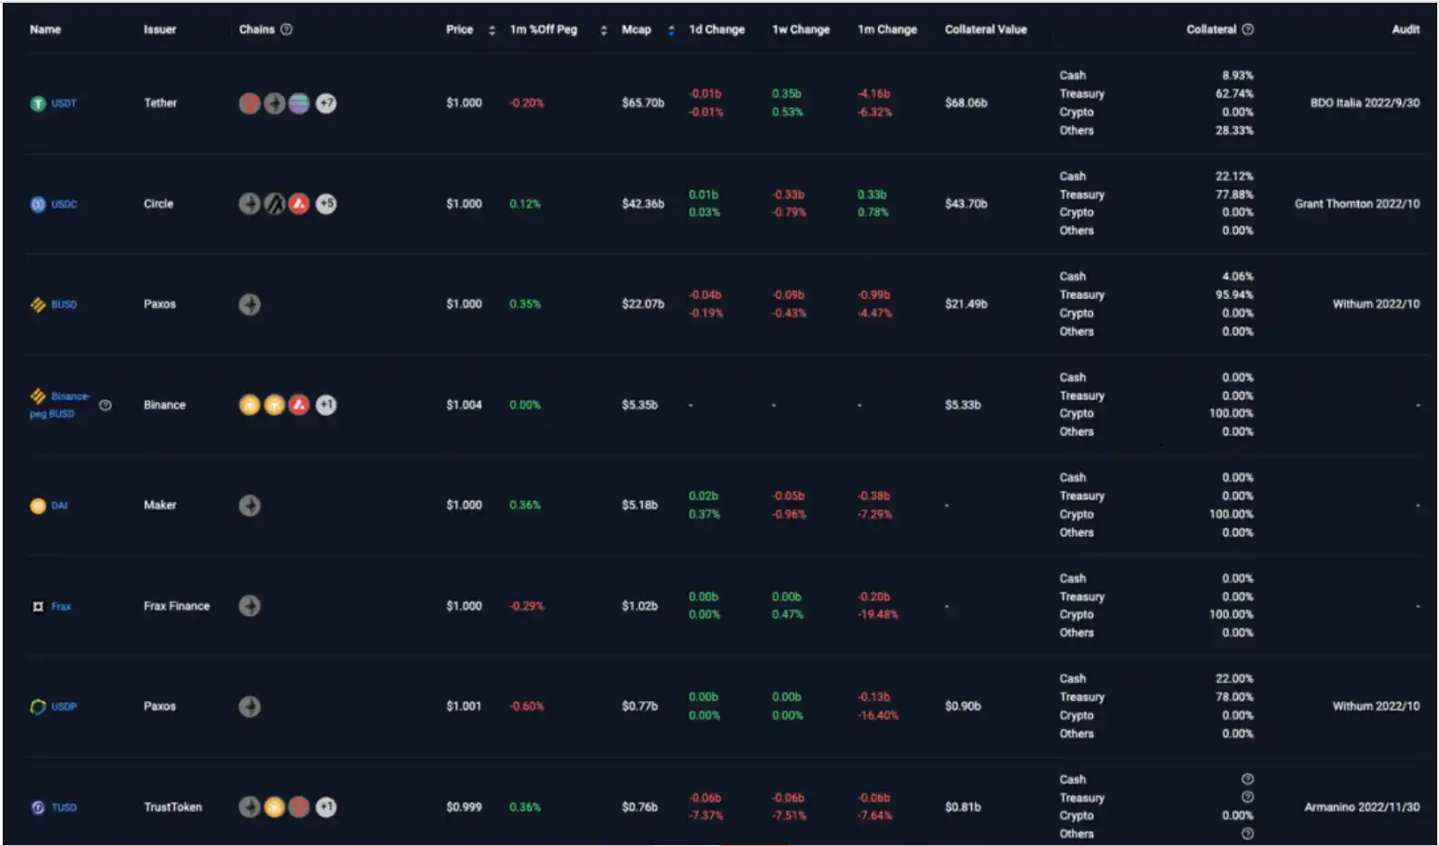Click the $22.07b market cap value

[643, 304]
